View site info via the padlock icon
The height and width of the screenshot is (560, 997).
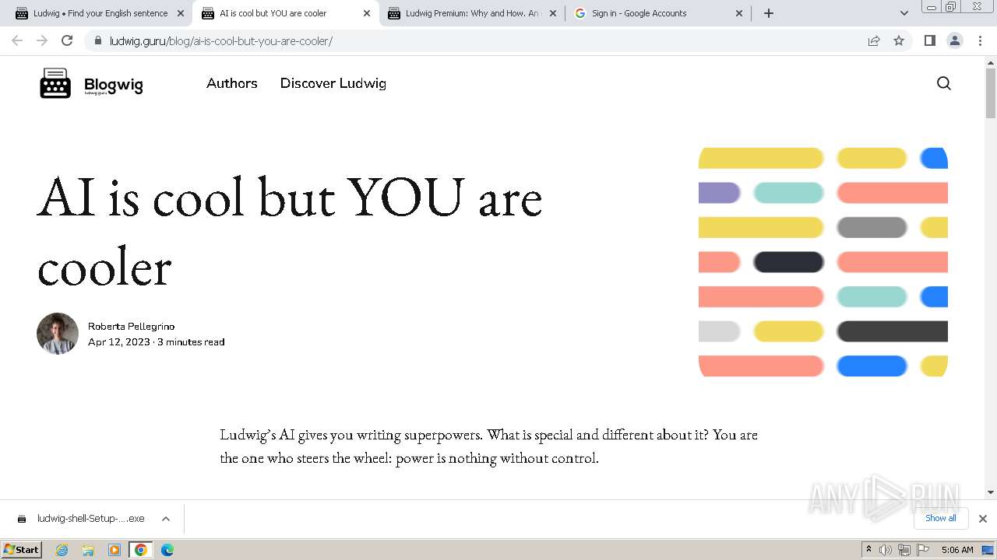[97, 40]
